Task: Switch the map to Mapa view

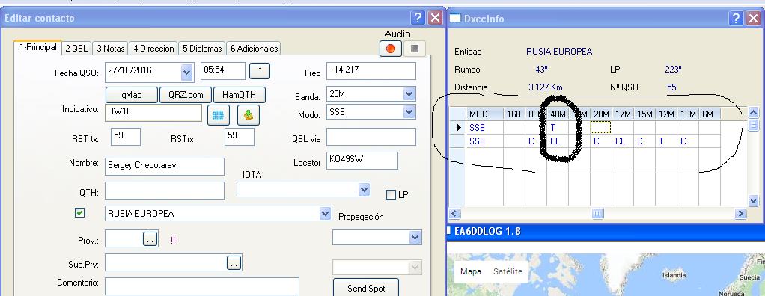Action: click(471, 271)
